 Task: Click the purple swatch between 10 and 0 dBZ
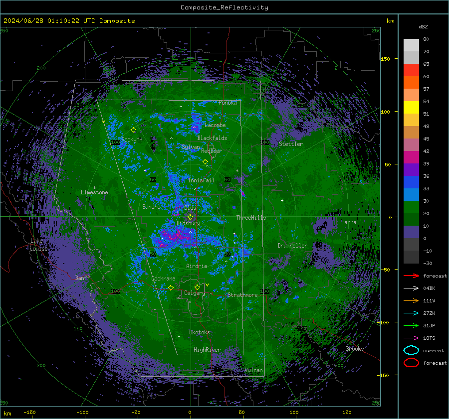click(x=411, y=232)
